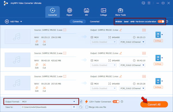Click the profile settings icon beside Output Format
Image resolution: width=173 pixels, height=112 pixels.
(x=81, y=102)
